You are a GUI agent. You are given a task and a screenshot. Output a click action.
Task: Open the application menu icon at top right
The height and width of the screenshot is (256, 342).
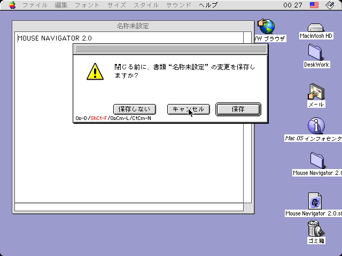tap(330, 5)
